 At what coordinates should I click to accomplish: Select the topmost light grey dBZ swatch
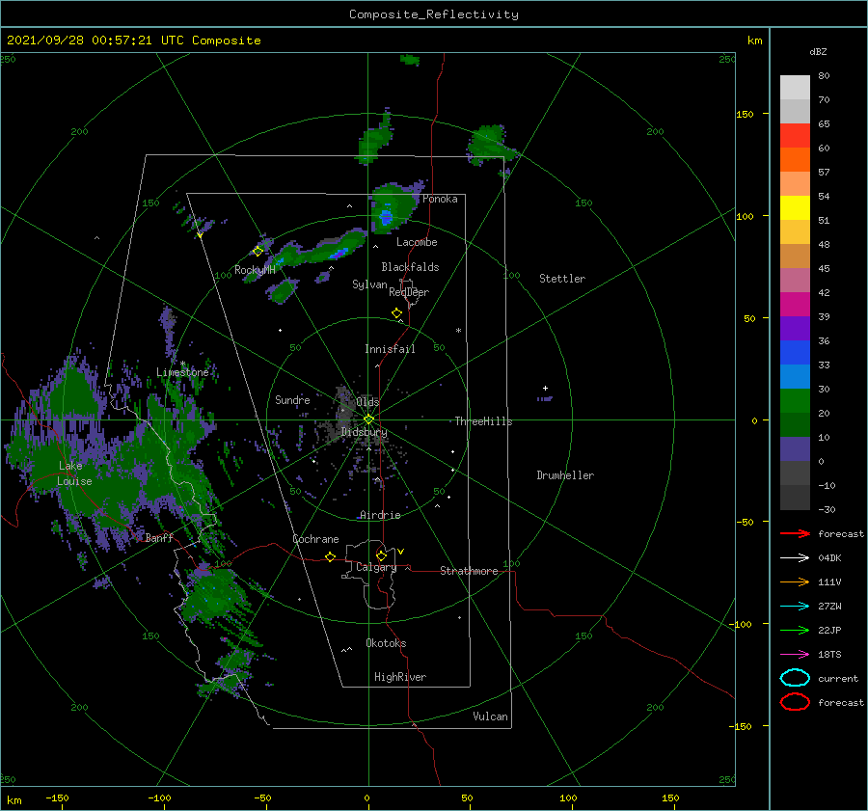tap(795, 87)
